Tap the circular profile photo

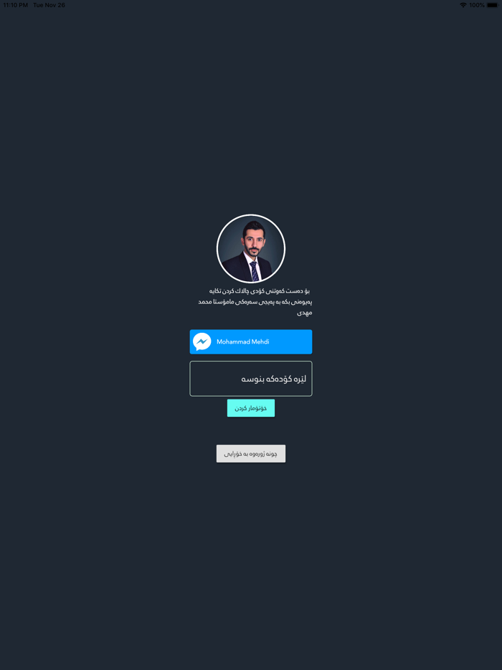[251, 249]
